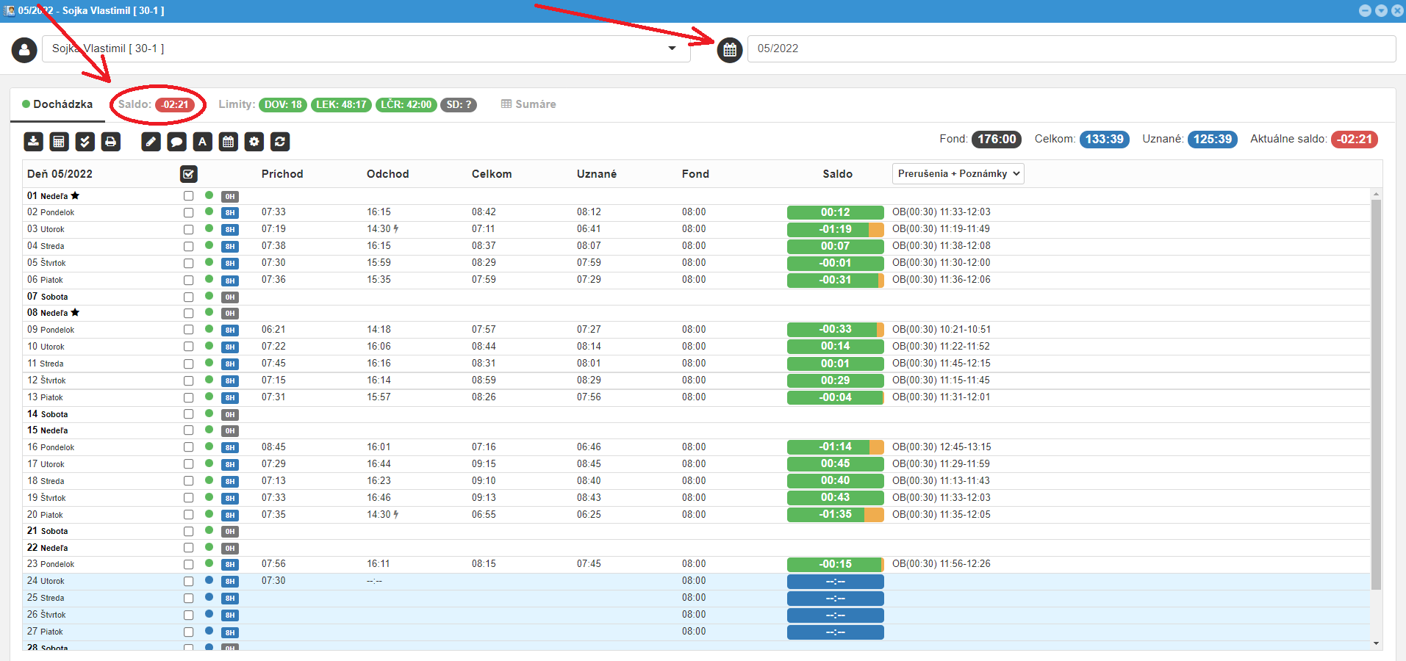Viewport: 1406px width, 661px height.
Task: Open the round calendar month picker icon
Action: pyautogui.click(x=729, y=49)
